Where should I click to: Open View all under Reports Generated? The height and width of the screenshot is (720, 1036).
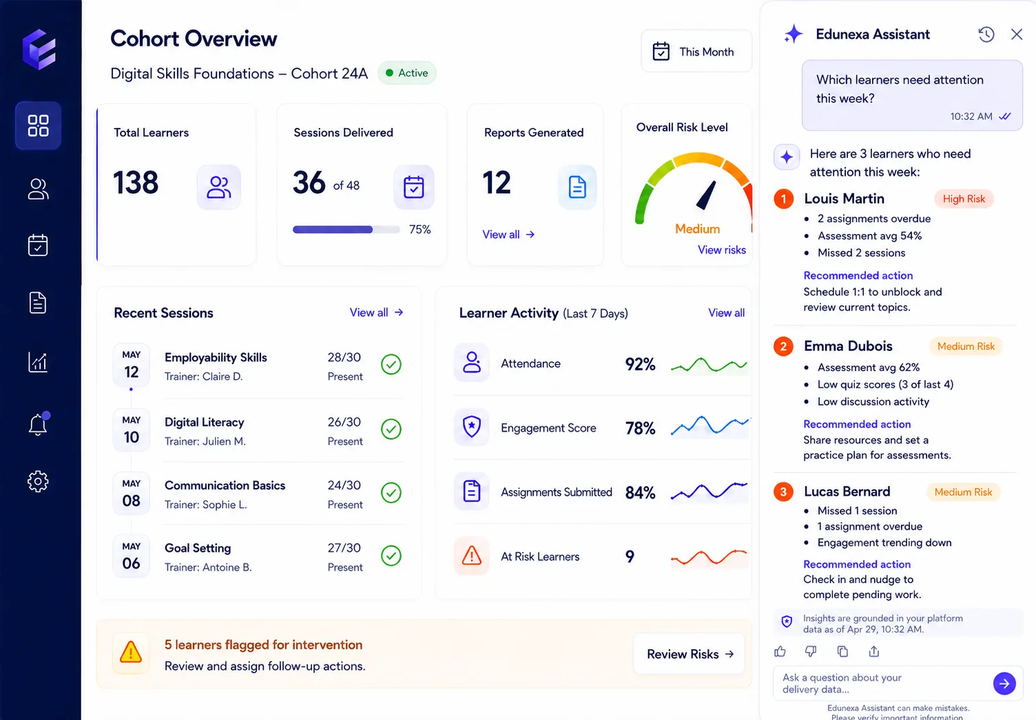tap(508, 235)
